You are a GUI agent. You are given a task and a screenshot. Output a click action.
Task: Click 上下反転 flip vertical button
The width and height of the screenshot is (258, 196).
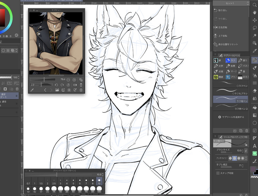220,36
